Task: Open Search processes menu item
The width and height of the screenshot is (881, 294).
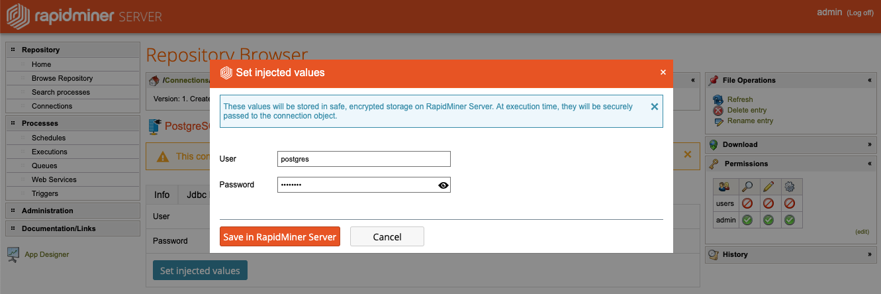Action: pyautogui.click(x=61, y=92)
